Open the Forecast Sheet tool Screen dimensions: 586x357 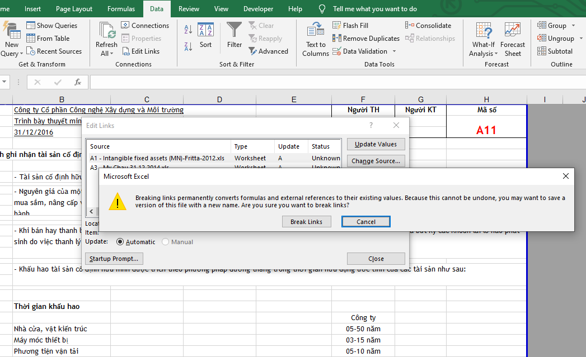[512, 39]
